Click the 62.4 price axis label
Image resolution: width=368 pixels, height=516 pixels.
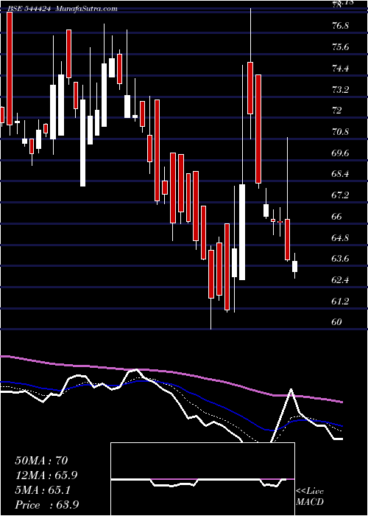tap(341, 280)
